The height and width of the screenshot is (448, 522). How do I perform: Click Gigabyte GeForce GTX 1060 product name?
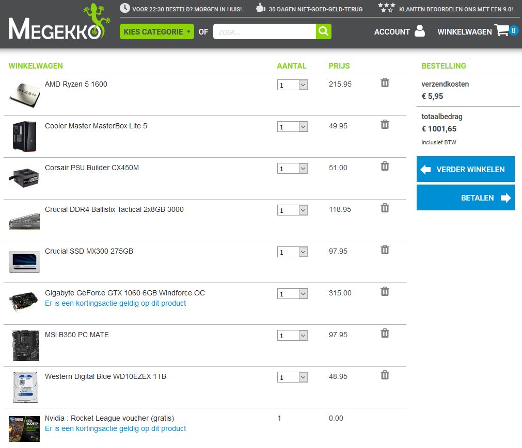click(x=125, y=293)
